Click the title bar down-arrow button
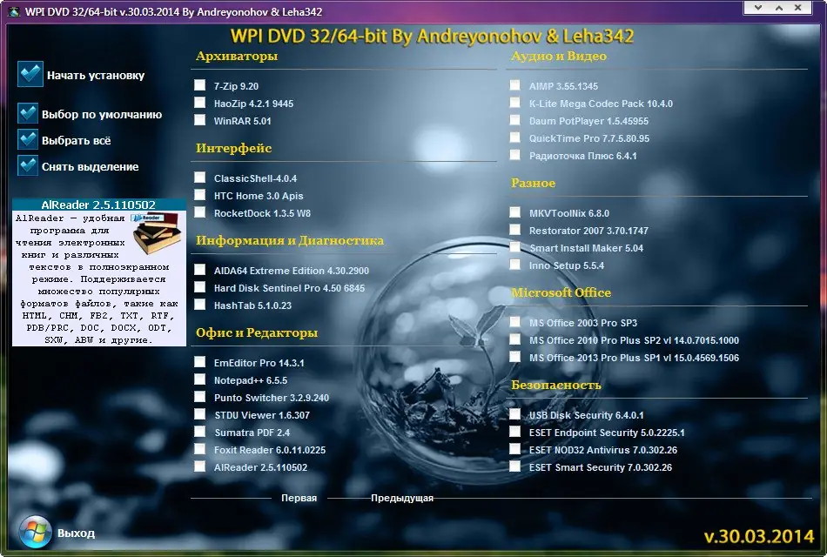This screenshot has height=557, width=827. pyautogui.click(x=758, y=7)
